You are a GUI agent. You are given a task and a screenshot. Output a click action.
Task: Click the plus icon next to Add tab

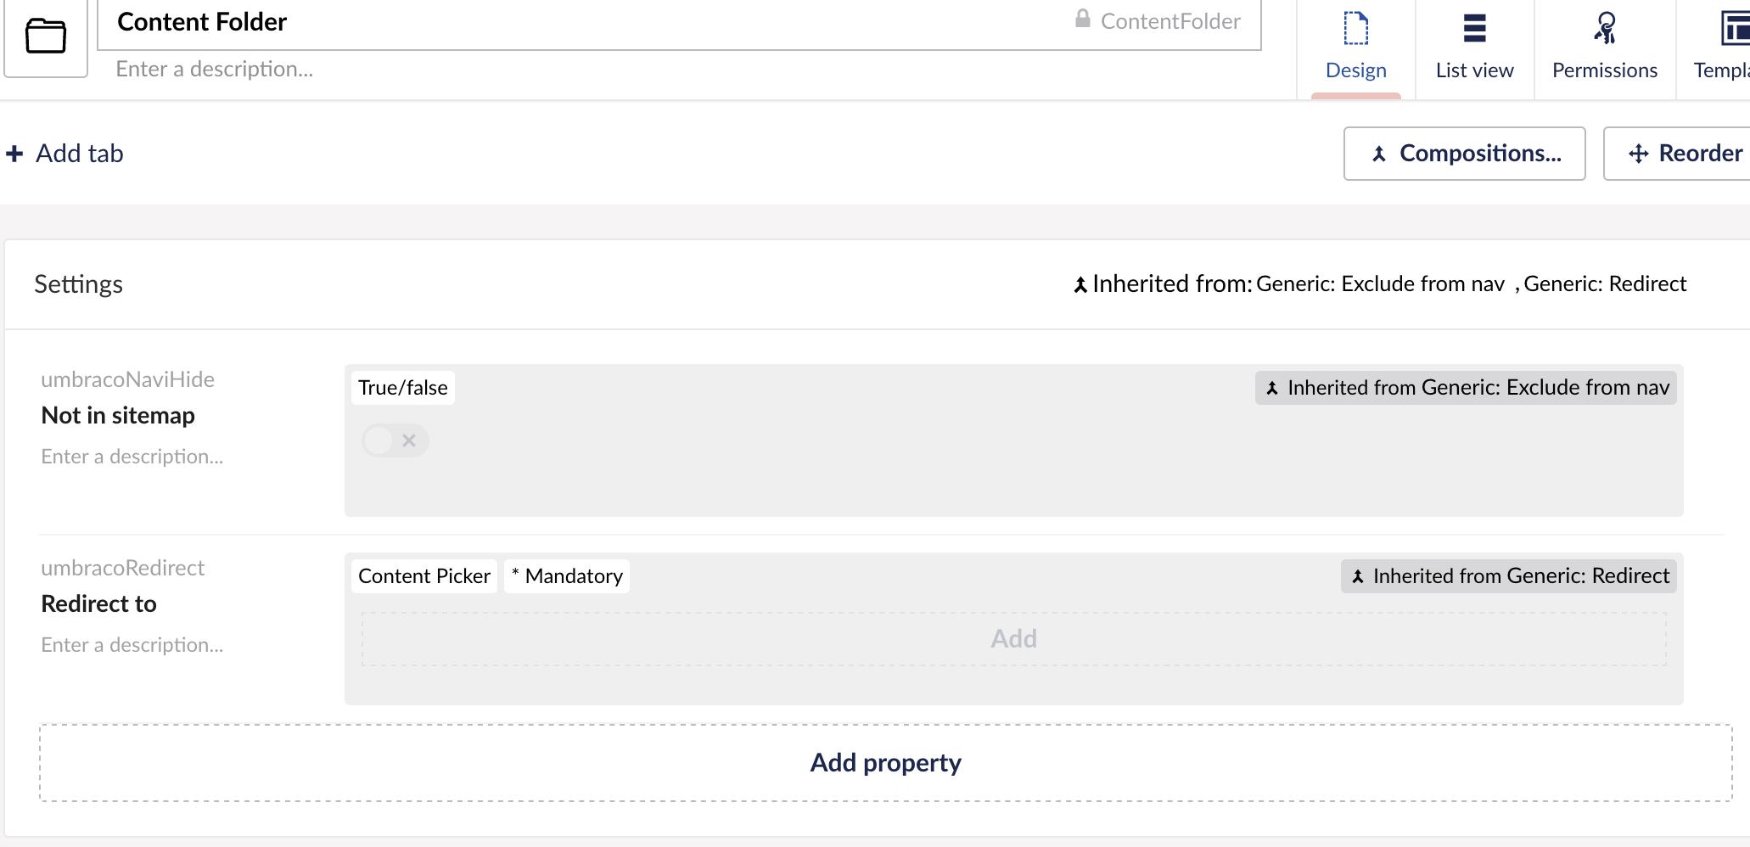(x=14, y=154)
